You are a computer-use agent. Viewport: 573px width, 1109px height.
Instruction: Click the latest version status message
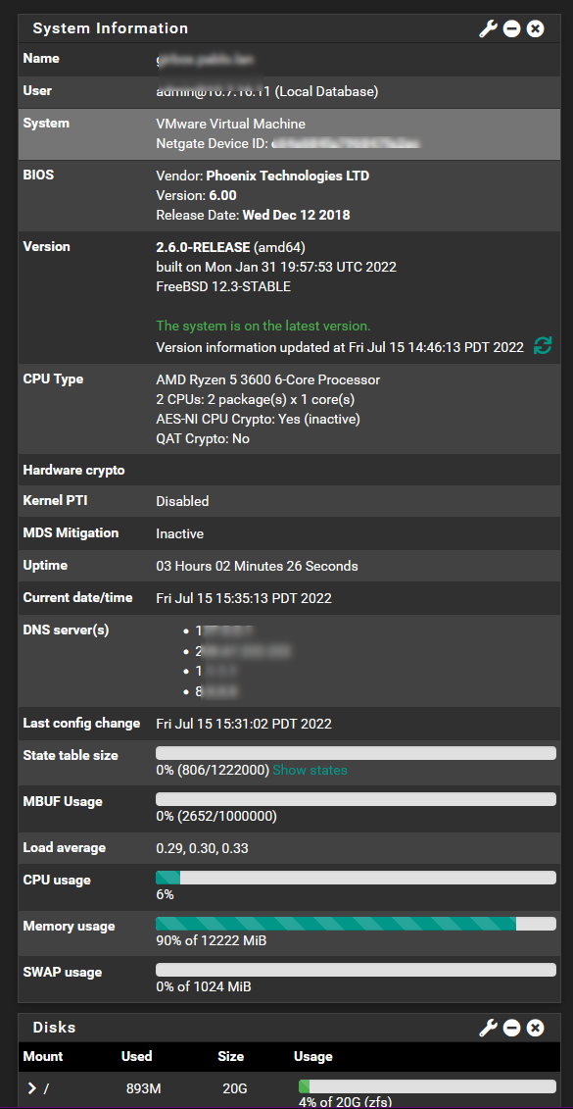tap(263, 327)
